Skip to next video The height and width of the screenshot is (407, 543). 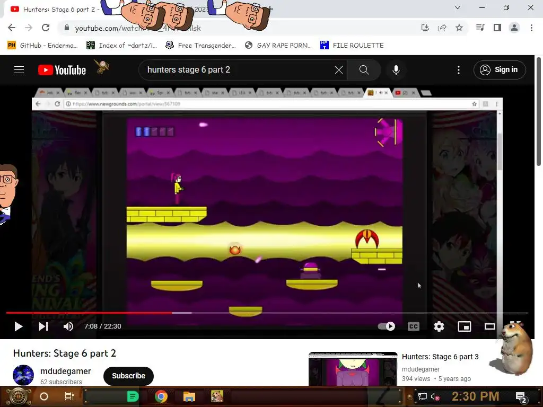43,326
